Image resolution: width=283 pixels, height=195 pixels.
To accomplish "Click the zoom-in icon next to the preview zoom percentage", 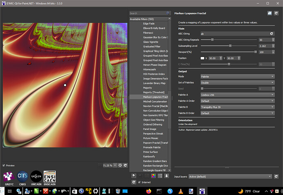I will [x=120, y=165].
